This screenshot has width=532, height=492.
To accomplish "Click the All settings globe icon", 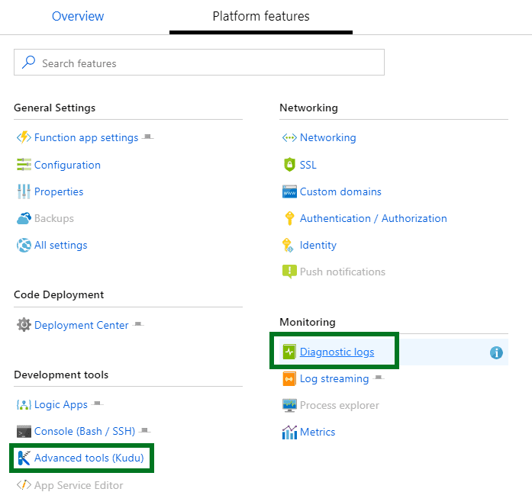I will point(24,245).
